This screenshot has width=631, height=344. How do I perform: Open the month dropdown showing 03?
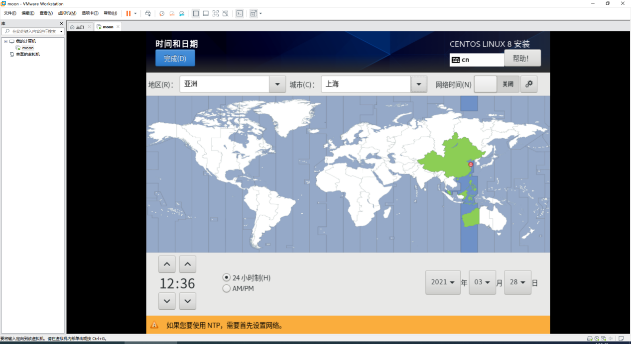point(483,282)
